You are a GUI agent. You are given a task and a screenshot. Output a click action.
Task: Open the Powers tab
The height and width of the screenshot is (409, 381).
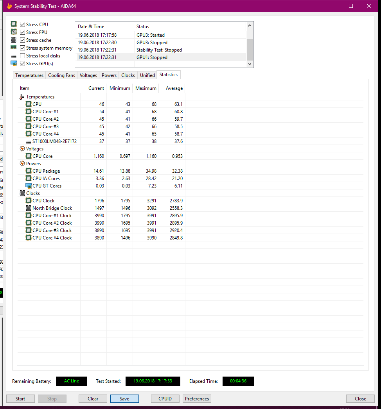[x=109, y=75]
